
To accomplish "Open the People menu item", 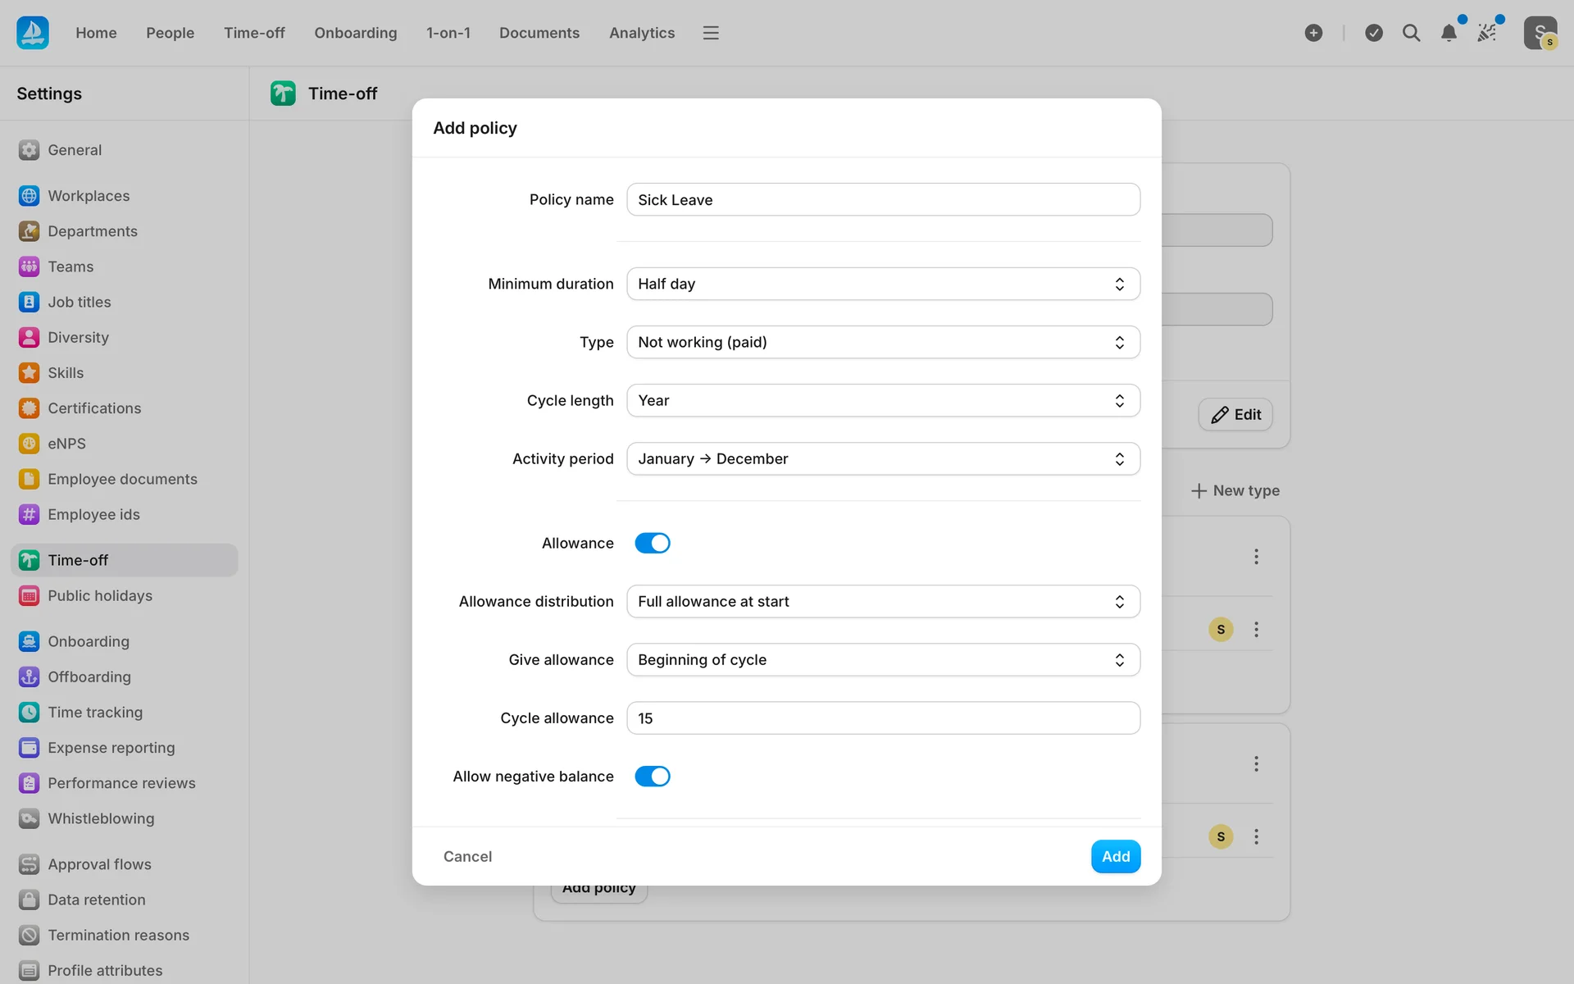I will (x=170, y=33).
